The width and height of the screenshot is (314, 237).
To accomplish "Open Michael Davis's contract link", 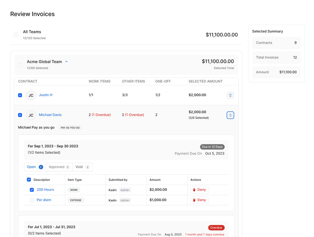I will (50, 115).
